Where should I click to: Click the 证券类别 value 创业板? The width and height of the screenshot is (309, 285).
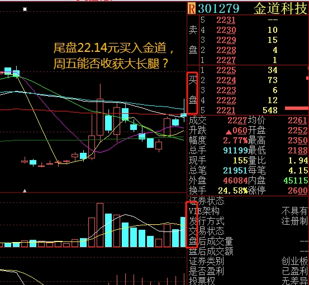pos(294,262)
